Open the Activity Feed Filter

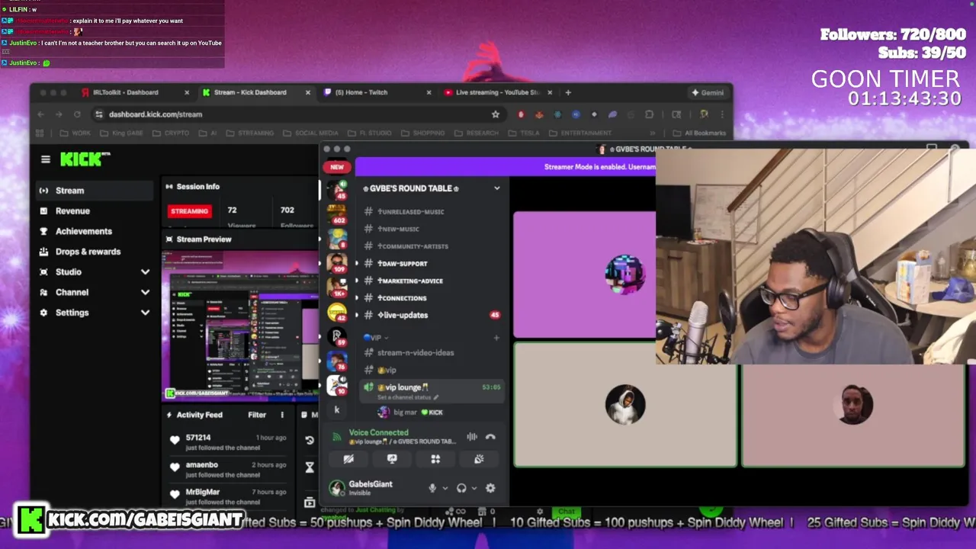[x=257, y=415]
